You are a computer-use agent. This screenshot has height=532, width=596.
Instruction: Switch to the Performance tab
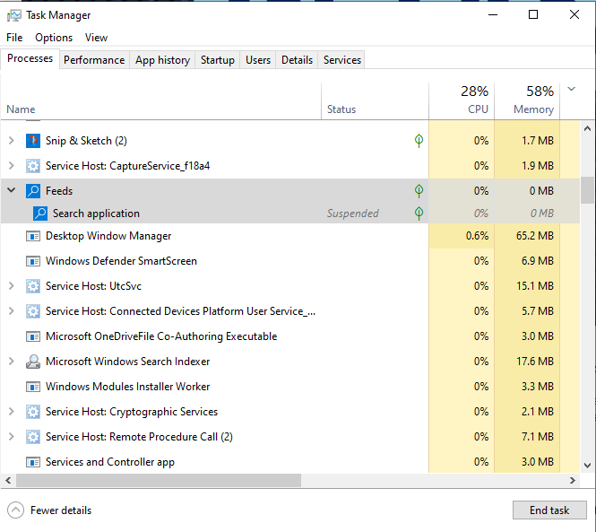[x=94, y=60]
